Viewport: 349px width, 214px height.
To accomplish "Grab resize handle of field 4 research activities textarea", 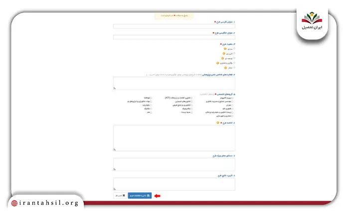I will click(x=115, y=88).
